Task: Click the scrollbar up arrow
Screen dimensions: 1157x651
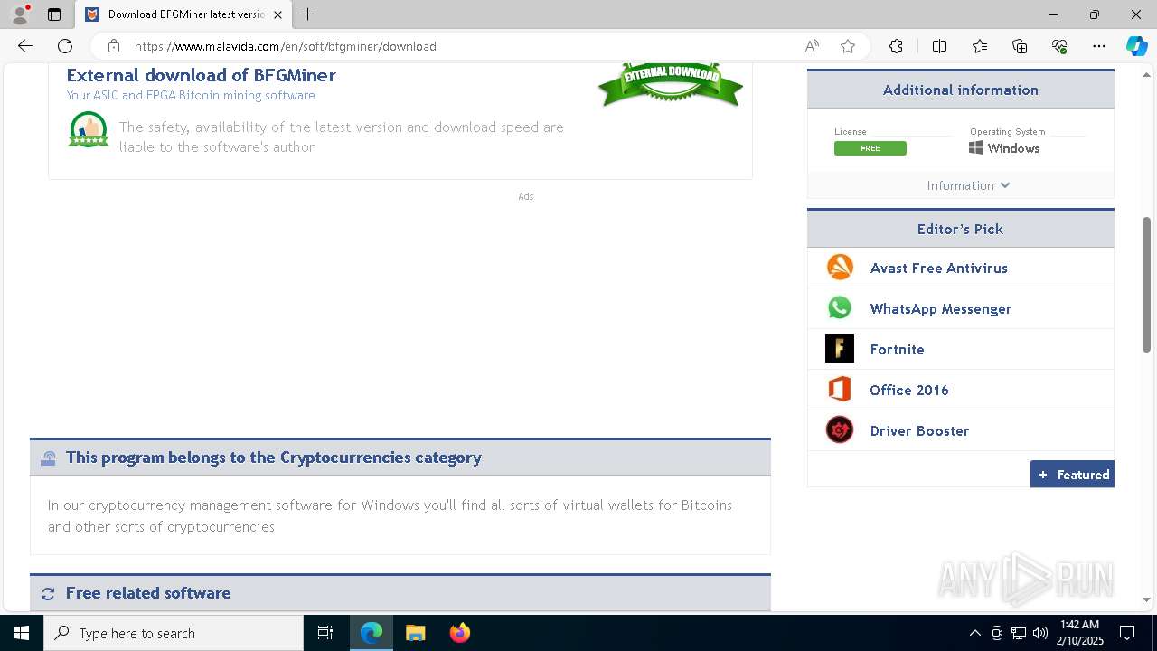Action: point(1146,74)
